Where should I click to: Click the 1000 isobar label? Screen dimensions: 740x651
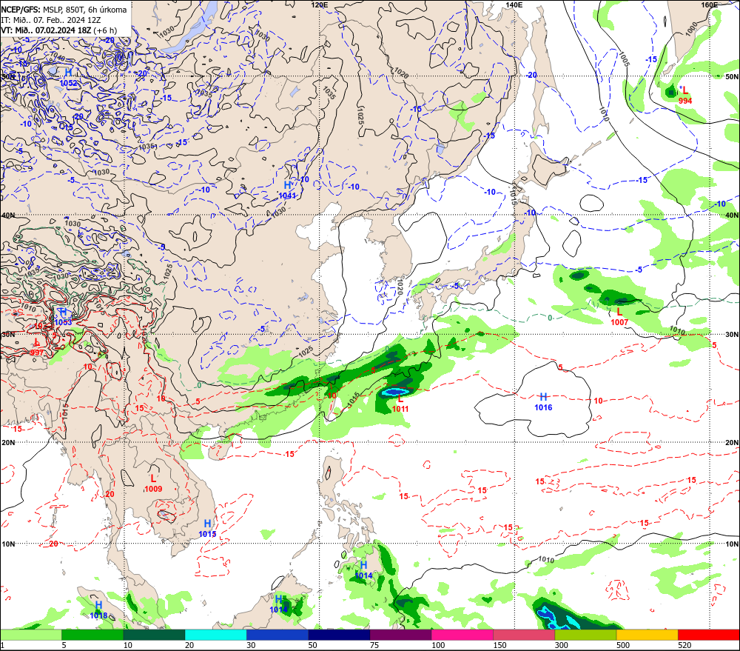pyautogui.click(x=690, y=29)
